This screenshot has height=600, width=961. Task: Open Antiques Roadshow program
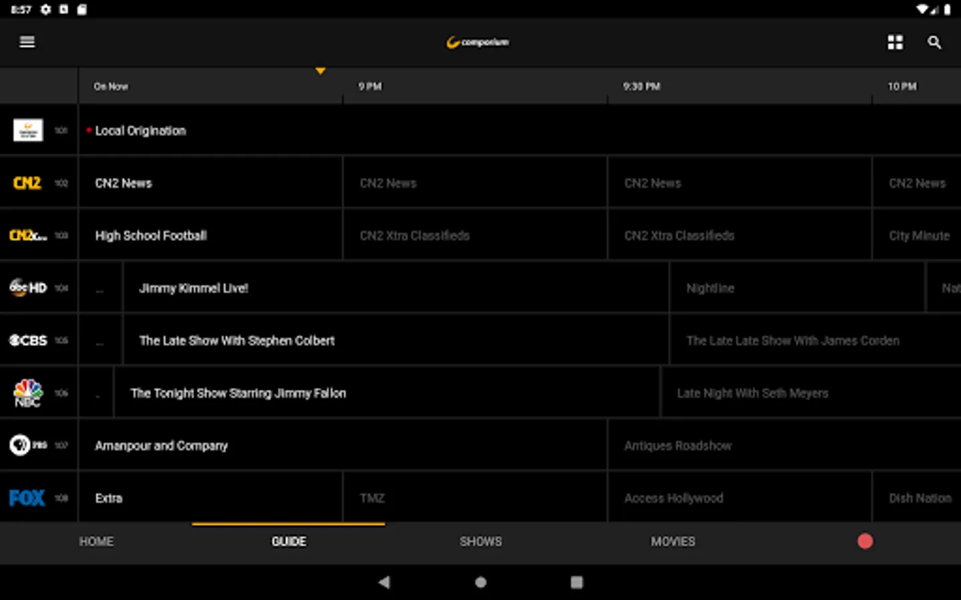point(785,445)
